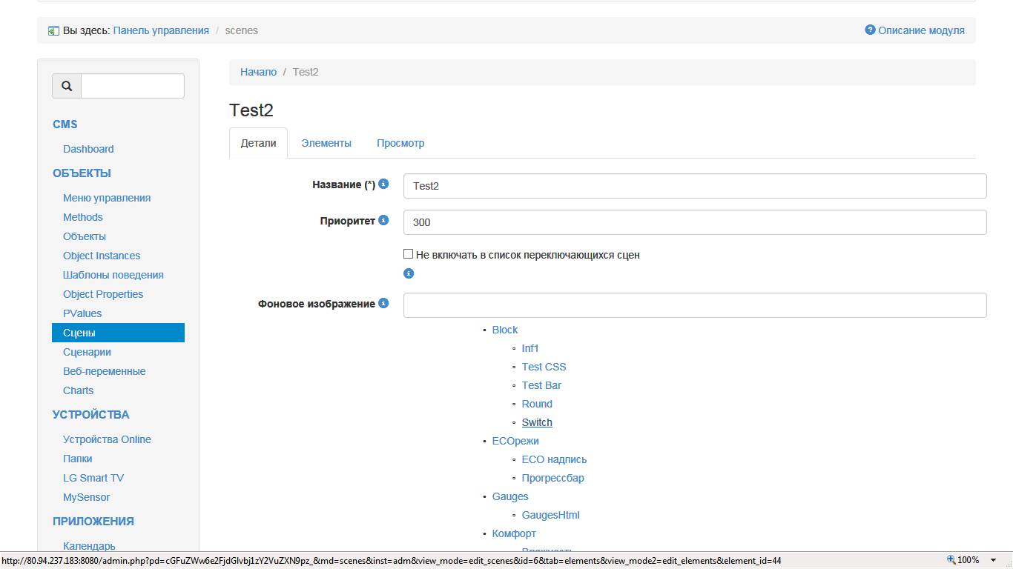This screenshot has width=1013, height=569.
Task: Select the Block tree item
Action: 505,330
